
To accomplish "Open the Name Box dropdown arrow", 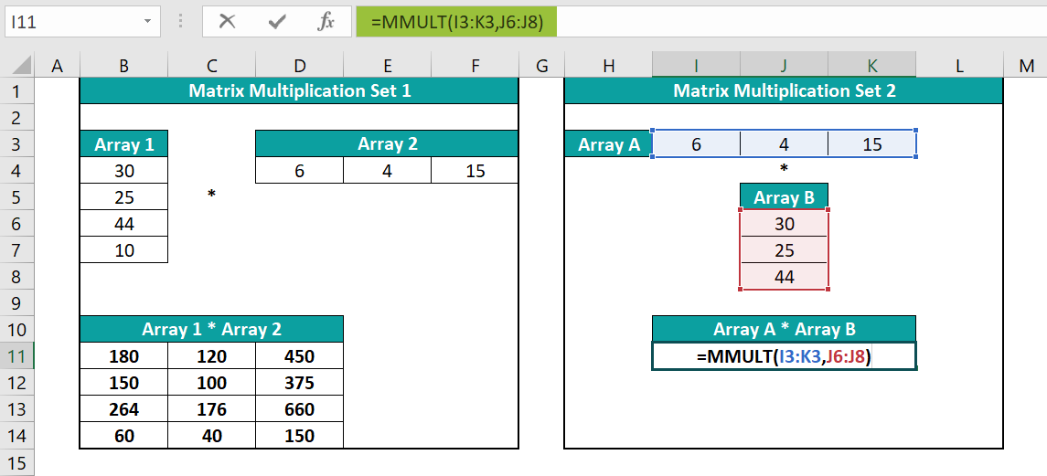I will click(147, 22).
